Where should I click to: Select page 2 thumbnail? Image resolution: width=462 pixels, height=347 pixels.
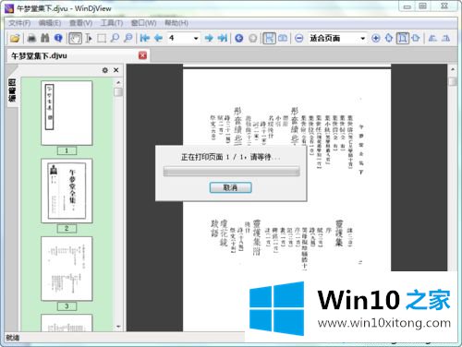tap(67, 191)
